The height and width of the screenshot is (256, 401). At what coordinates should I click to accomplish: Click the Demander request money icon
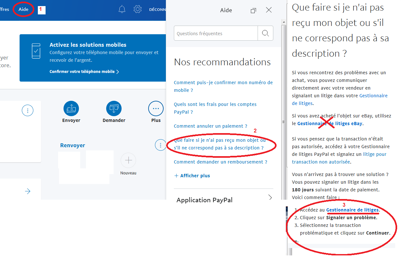coord(114,109)
